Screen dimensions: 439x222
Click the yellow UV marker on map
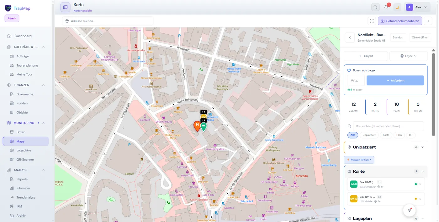[203, 117]
